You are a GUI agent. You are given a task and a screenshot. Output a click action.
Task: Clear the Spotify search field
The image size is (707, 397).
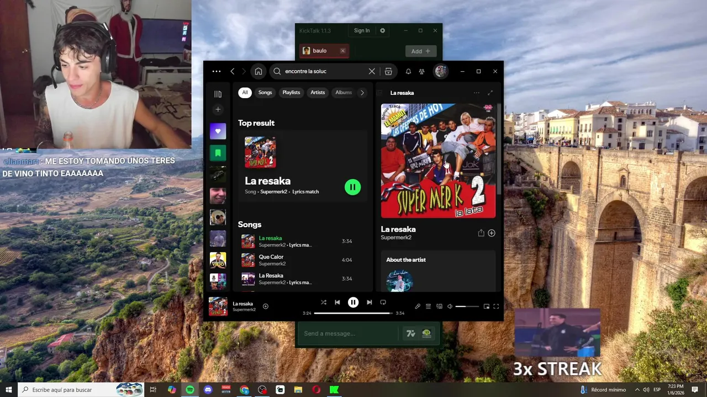372,71
